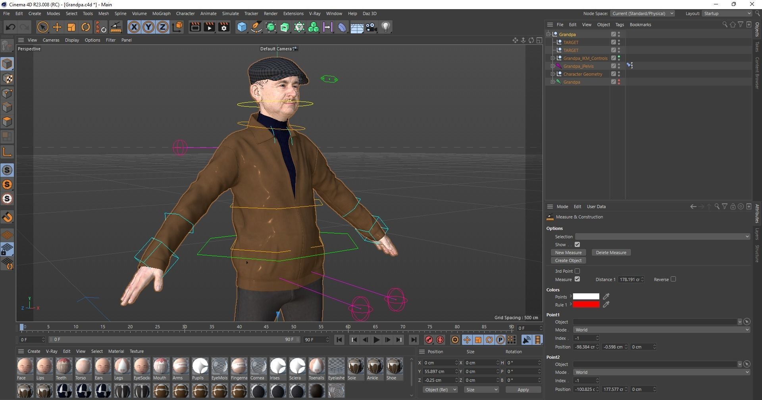Select the Rotate tool icon
Viewport: 762px width, 400px height.
[86, 27]
